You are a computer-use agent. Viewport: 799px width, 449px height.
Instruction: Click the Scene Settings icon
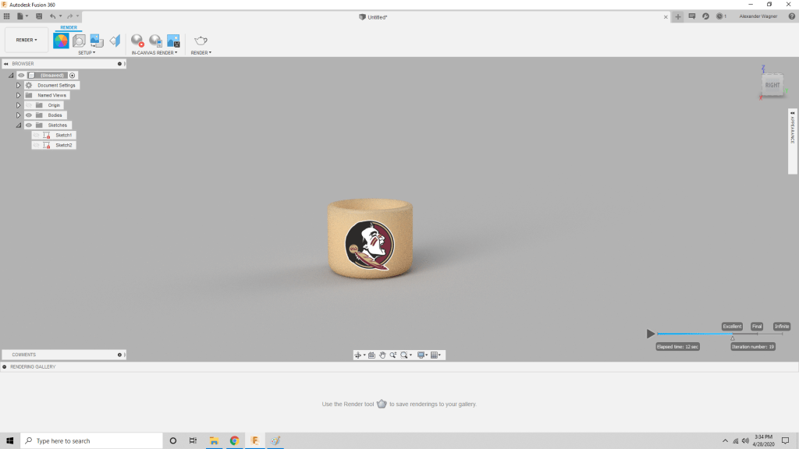(79, 41)
